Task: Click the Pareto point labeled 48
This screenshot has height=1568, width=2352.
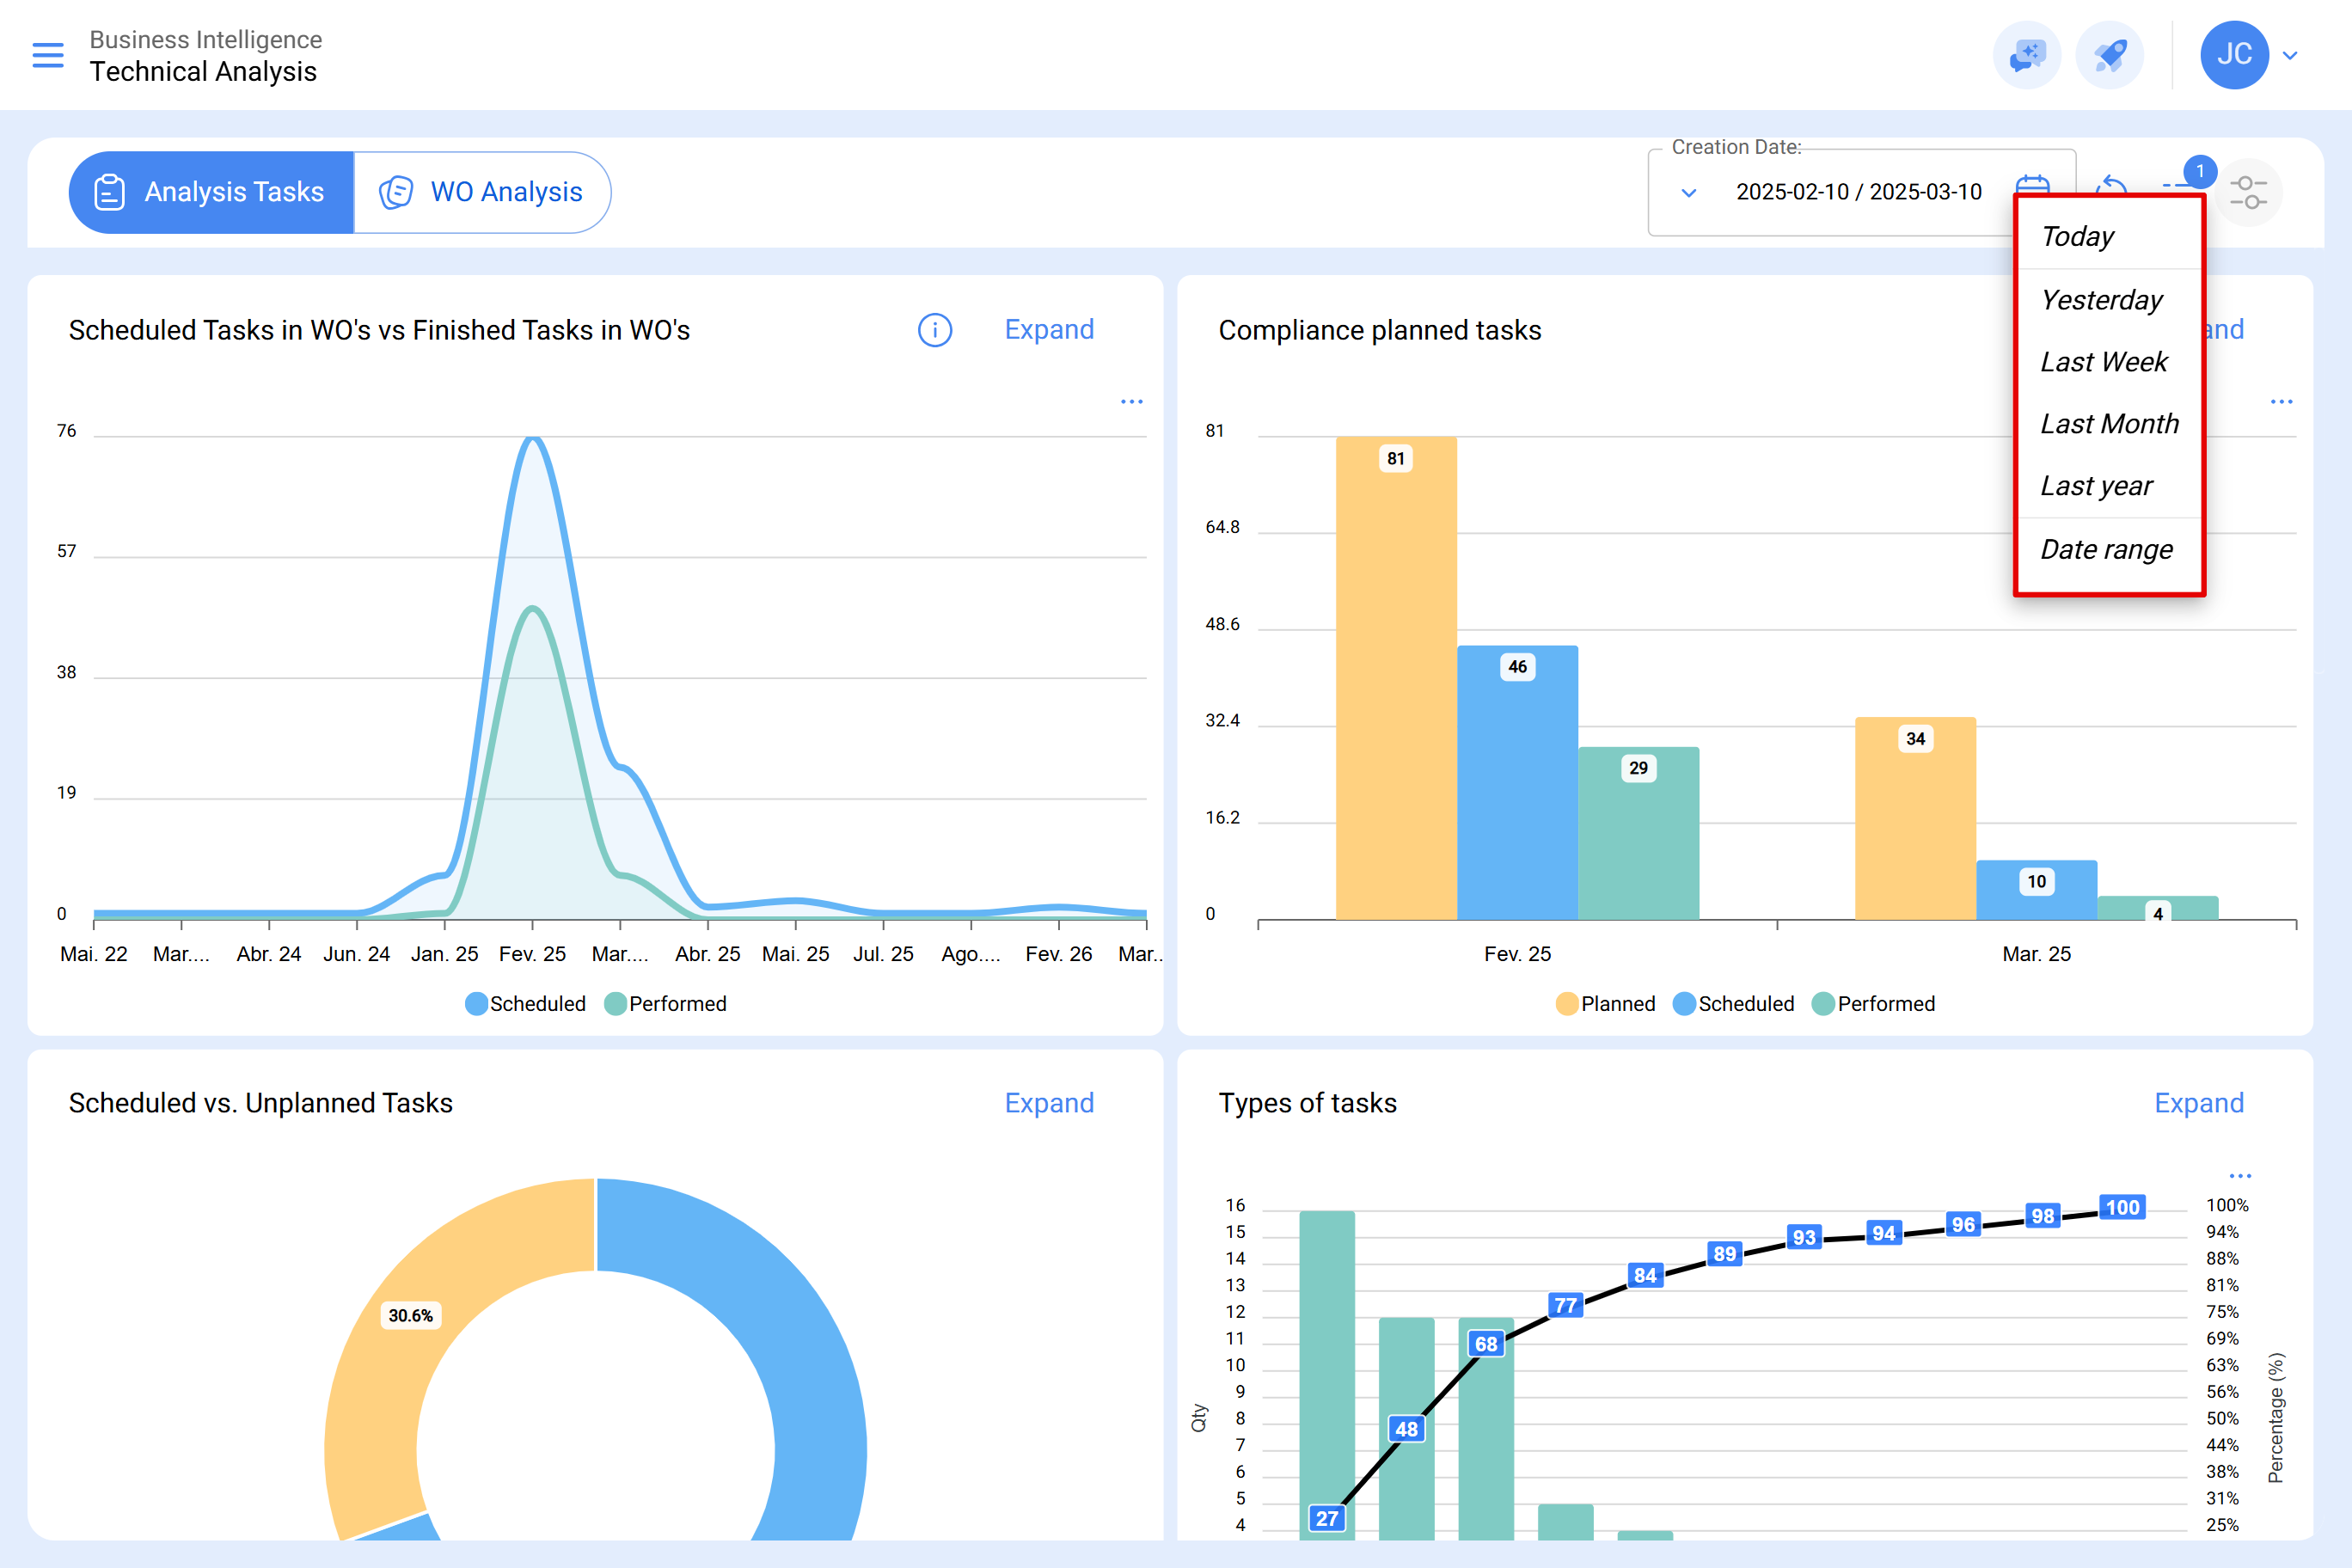Action: (x=1407, y=1429)
